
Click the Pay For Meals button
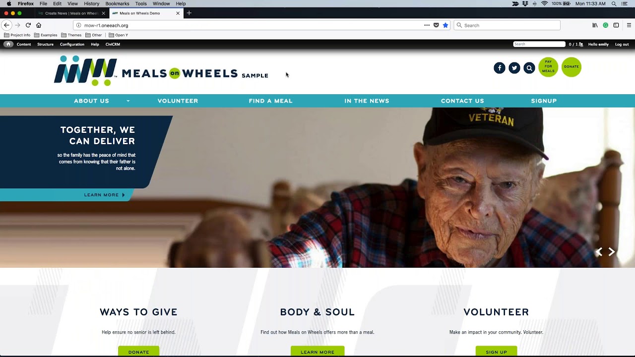548,67
